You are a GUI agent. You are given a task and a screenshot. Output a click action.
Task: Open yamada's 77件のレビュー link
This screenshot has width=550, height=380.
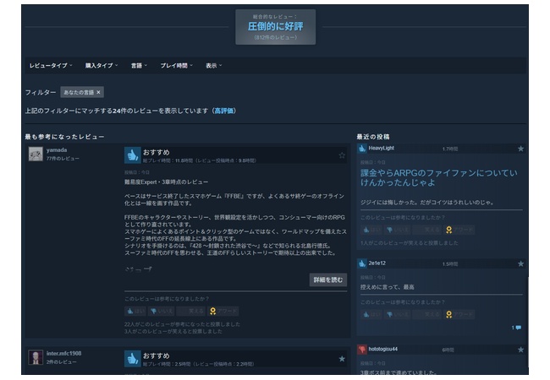tap(63, 159)
